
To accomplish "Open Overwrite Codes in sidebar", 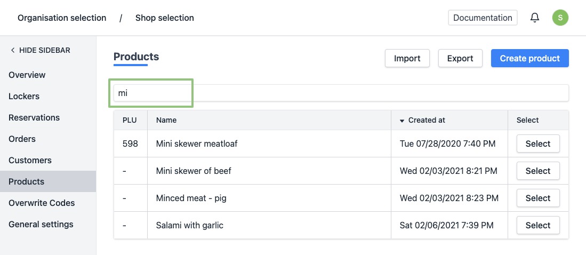I will [x=42, y=203].
